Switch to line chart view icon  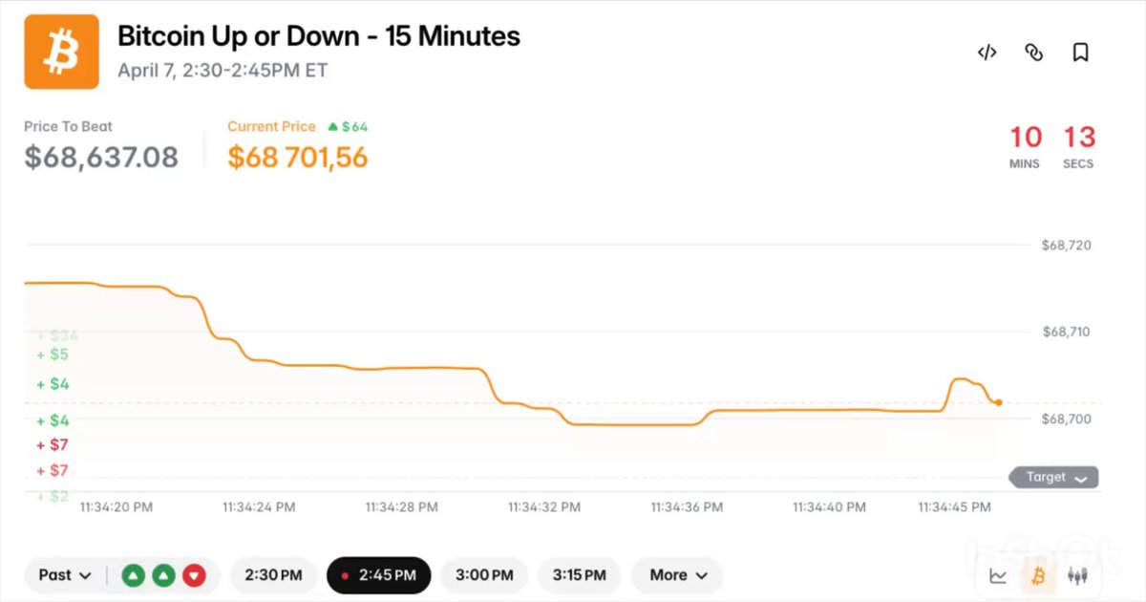point(997,575)
